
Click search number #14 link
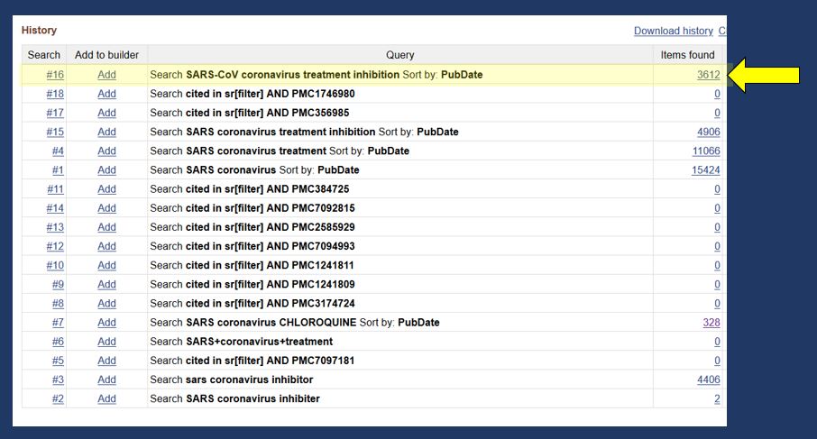(x=55, y=208)
